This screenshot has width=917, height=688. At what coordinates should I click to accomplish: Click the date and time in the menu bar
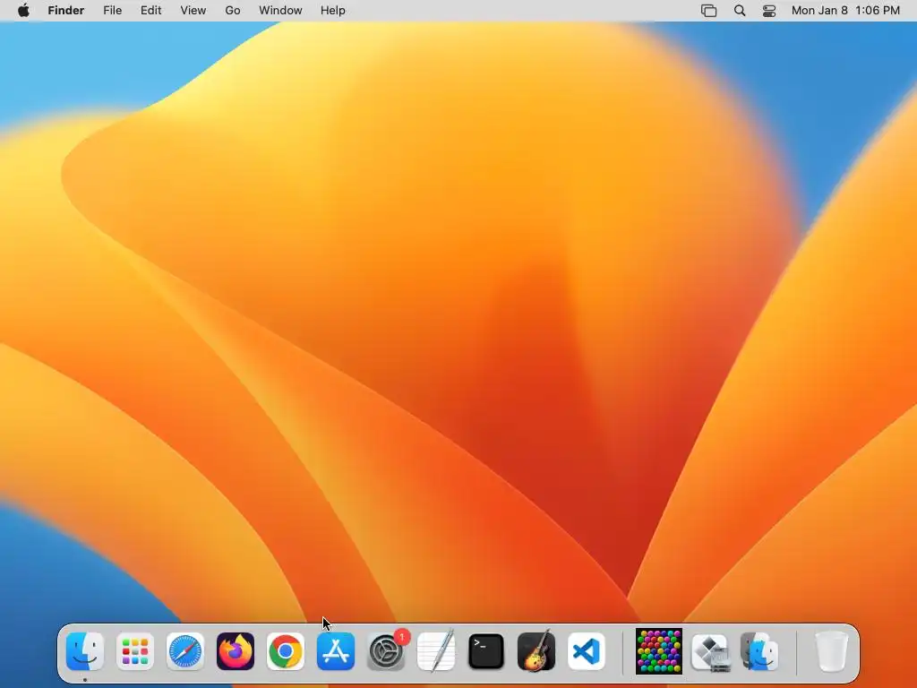845,11
